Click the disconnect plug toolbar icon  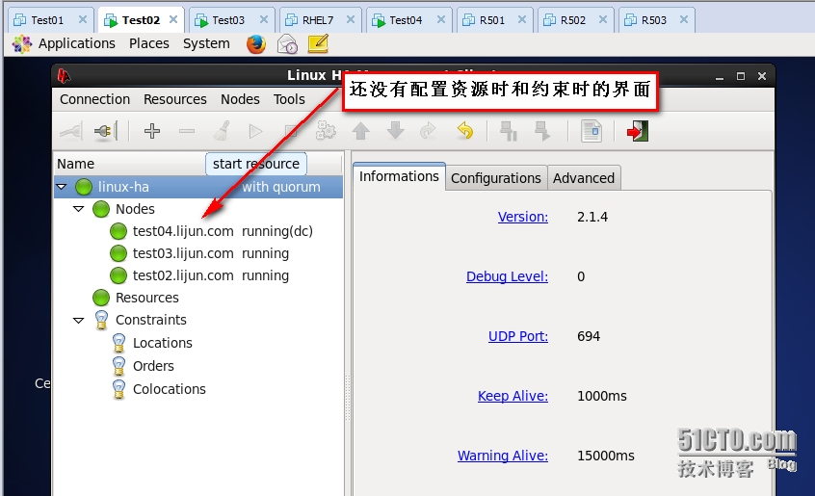click(x=106, y=131)
